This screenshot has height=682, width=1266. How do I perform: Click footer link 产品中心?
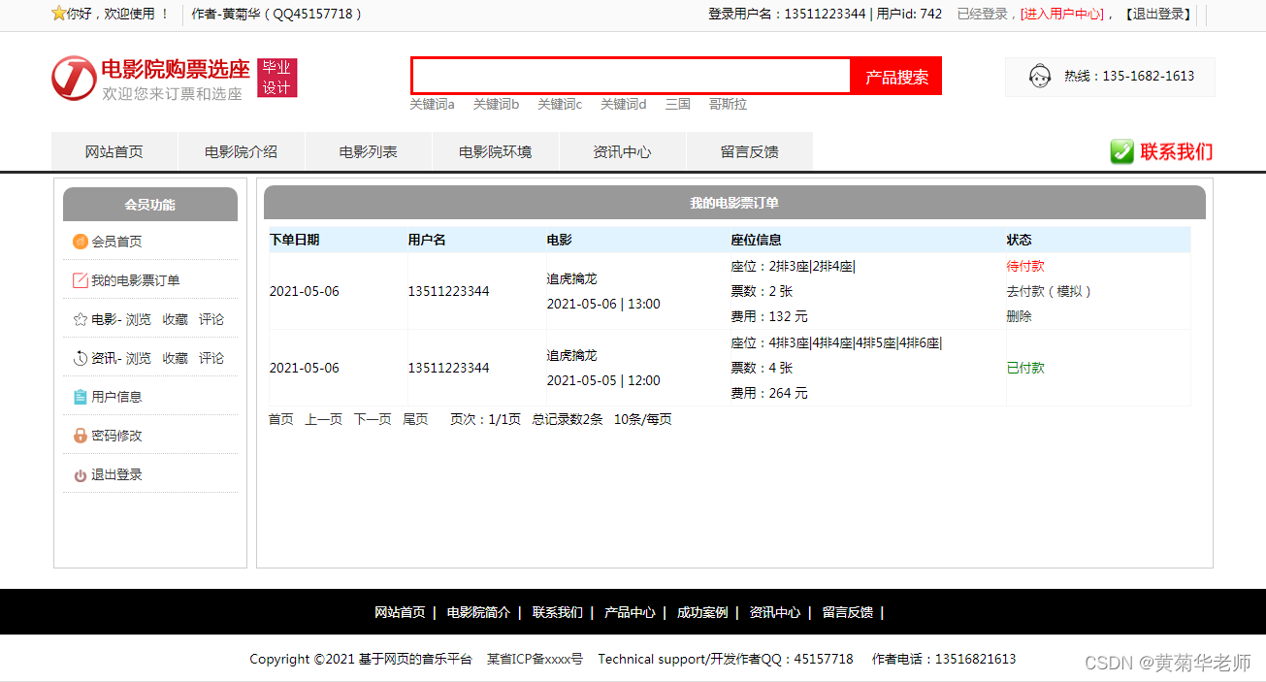click(630, 612)
